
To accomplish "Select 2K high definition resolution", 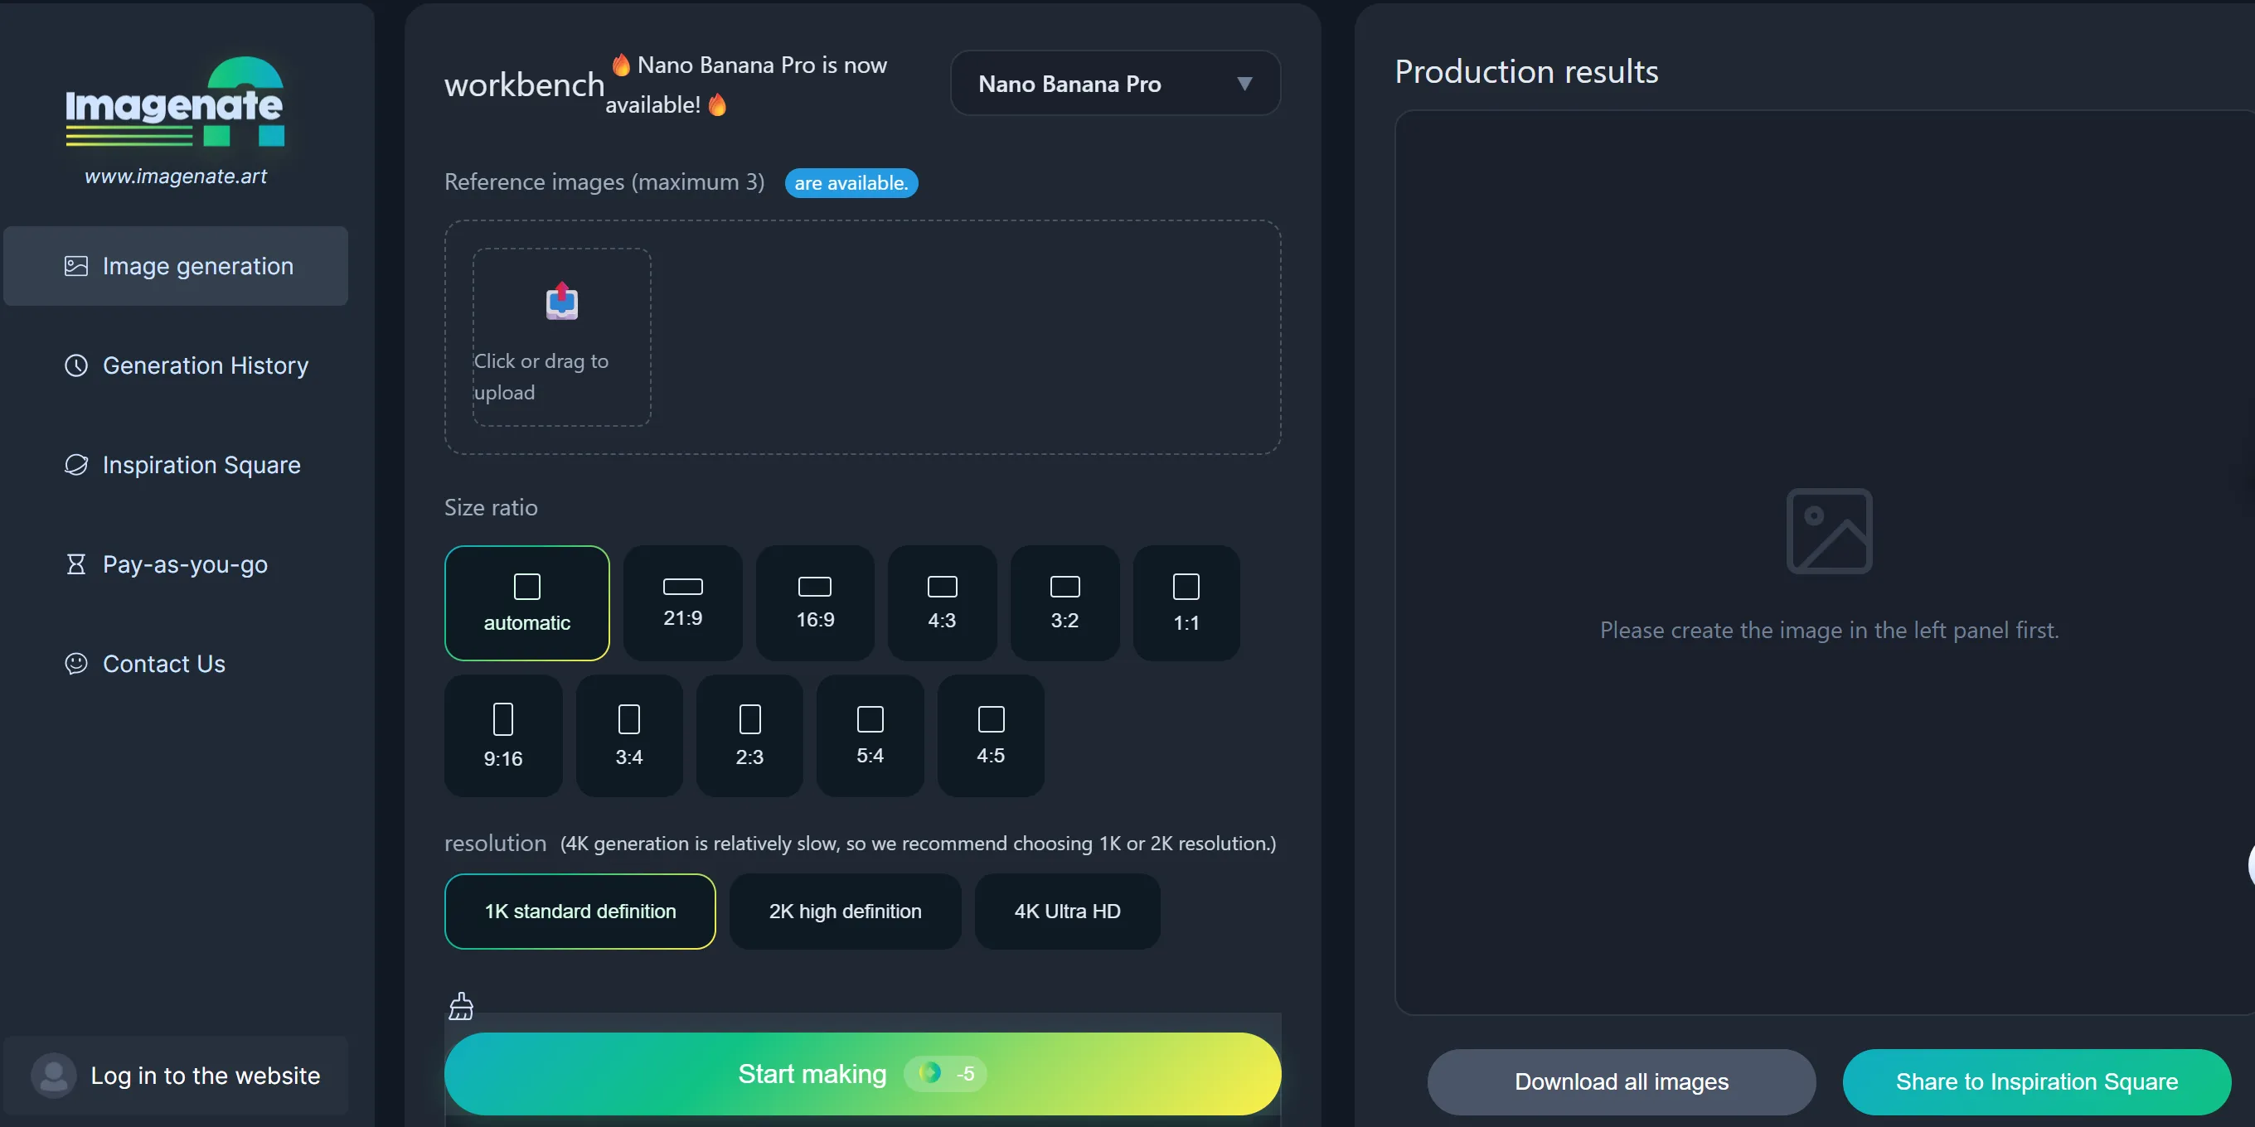I will [844, 911].
